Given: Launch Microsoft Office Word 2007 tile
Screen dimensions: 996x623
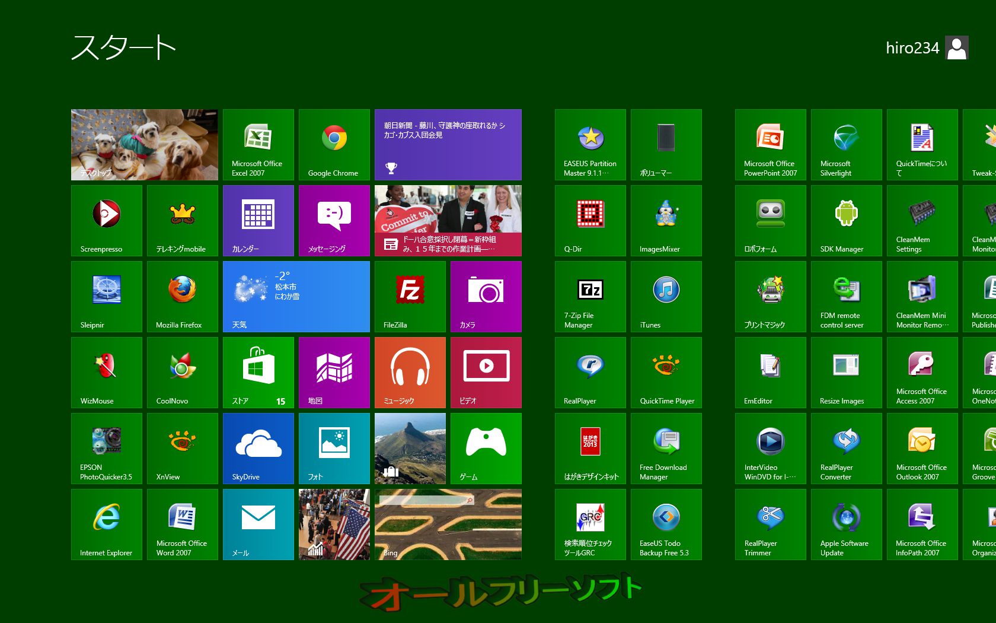Looking at the screenshot, I should point(183,525).
